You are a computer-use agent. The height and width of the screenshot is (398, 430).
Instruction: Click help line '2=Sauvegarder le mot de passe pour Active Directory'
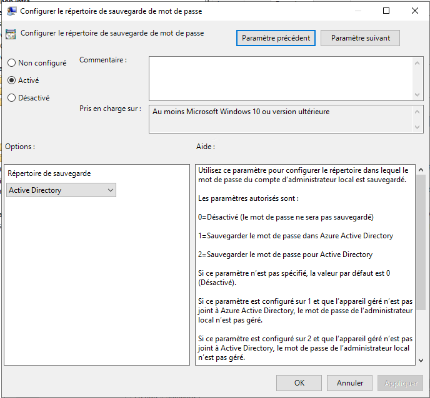tap(285, 255)
